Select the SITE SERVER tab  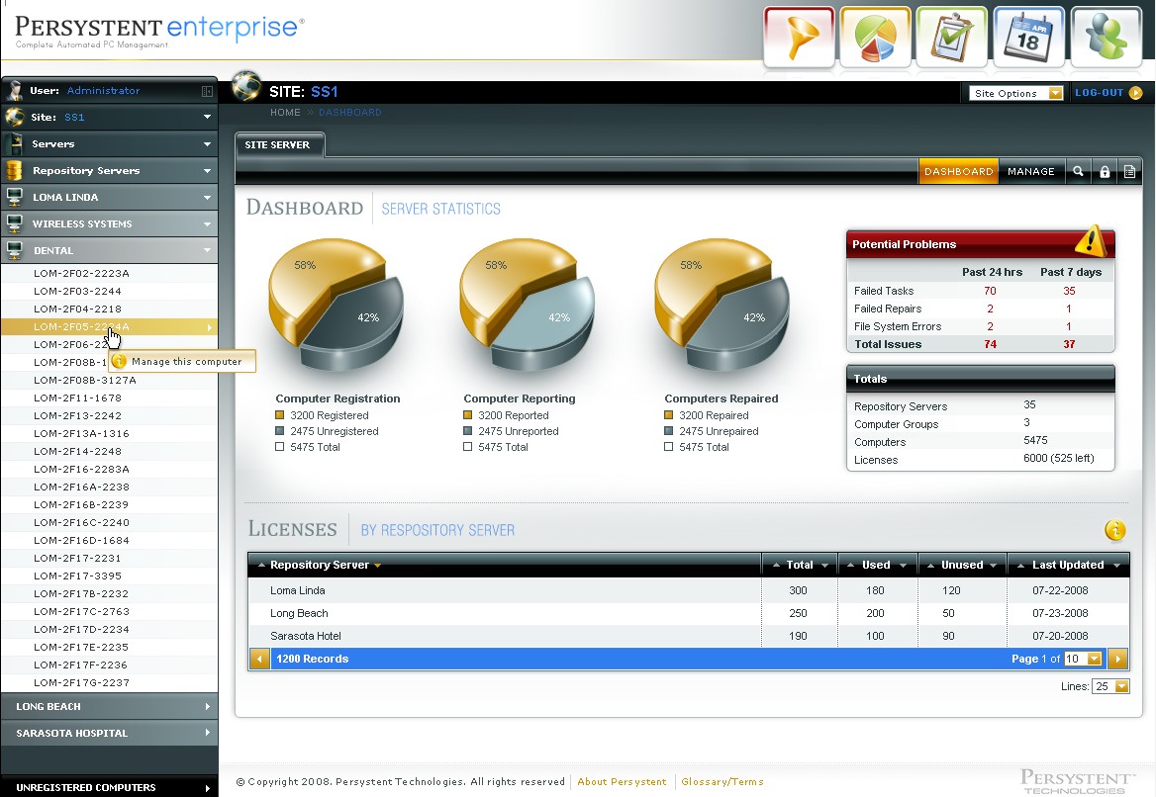coord(279,143)
